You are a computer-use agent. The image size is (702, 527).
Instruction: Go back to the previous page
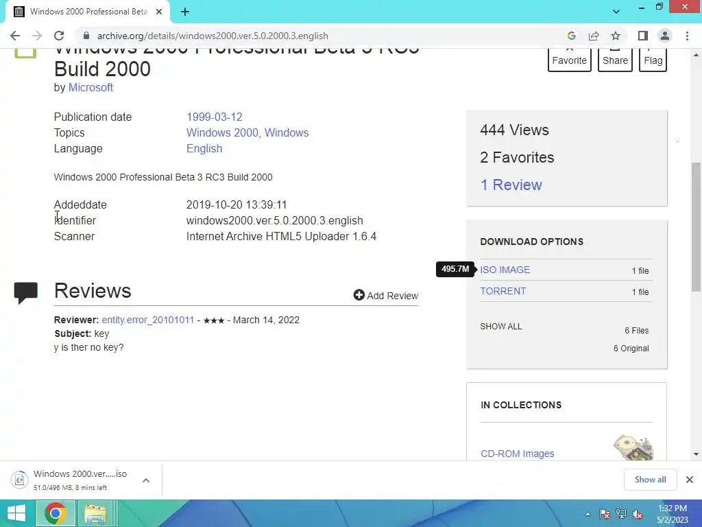coord(15,36)
